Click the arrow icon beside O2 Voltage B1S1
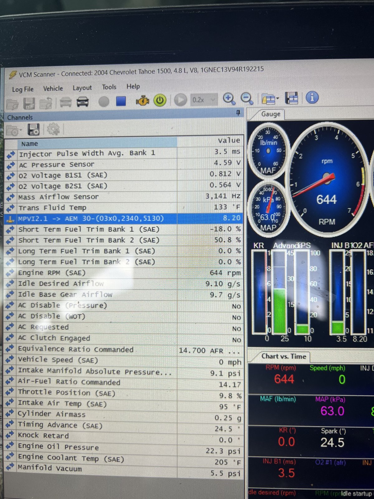374x499 pixels. click(x=11, y=176)
